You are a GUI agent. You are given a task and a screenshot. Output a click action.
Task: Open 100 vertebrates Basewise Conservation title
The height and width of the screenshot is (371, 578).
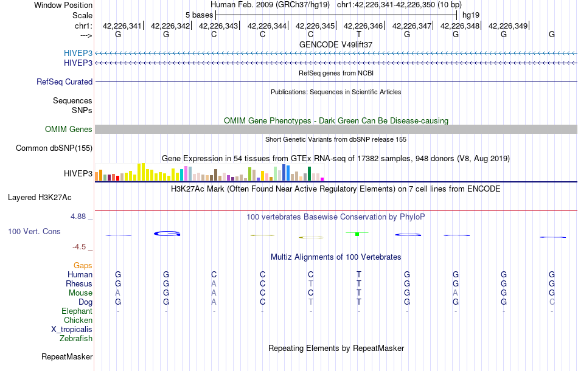pyautogui.click(x=336, y=217)
